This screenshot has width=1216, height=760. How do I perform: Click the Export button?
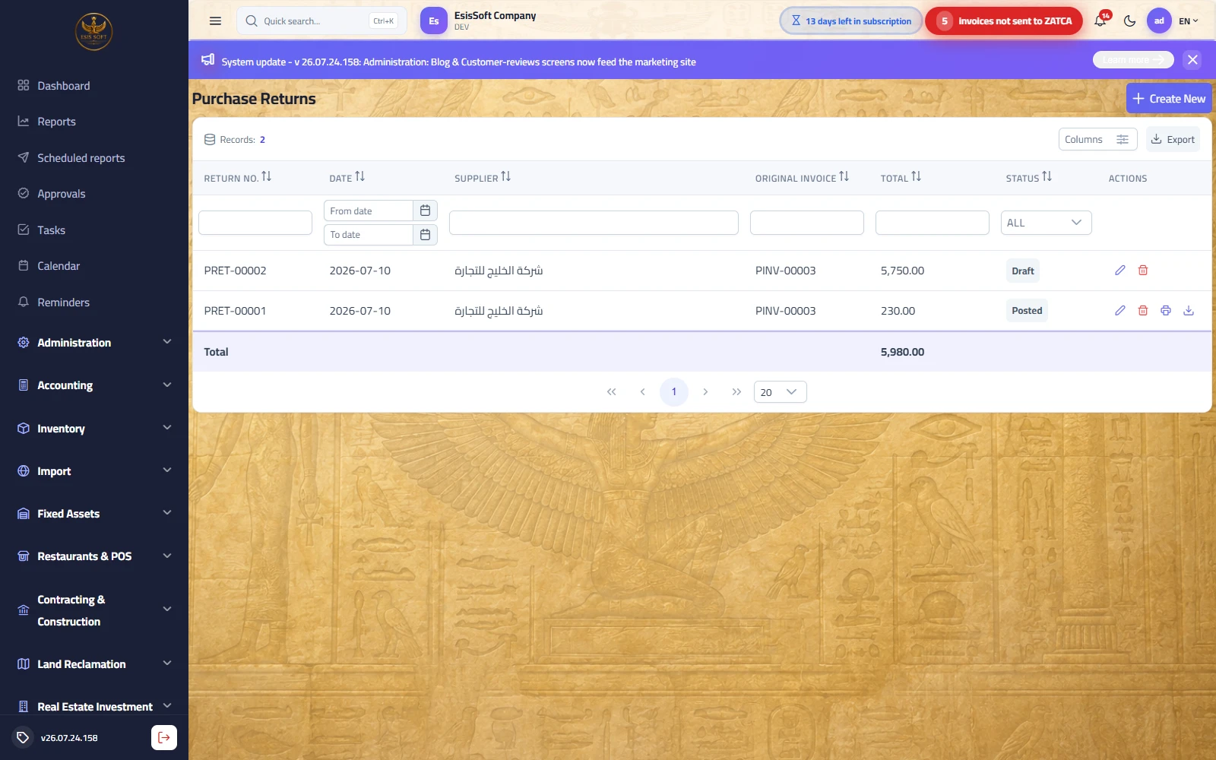pyautogui.click(x=1173, y=139)
